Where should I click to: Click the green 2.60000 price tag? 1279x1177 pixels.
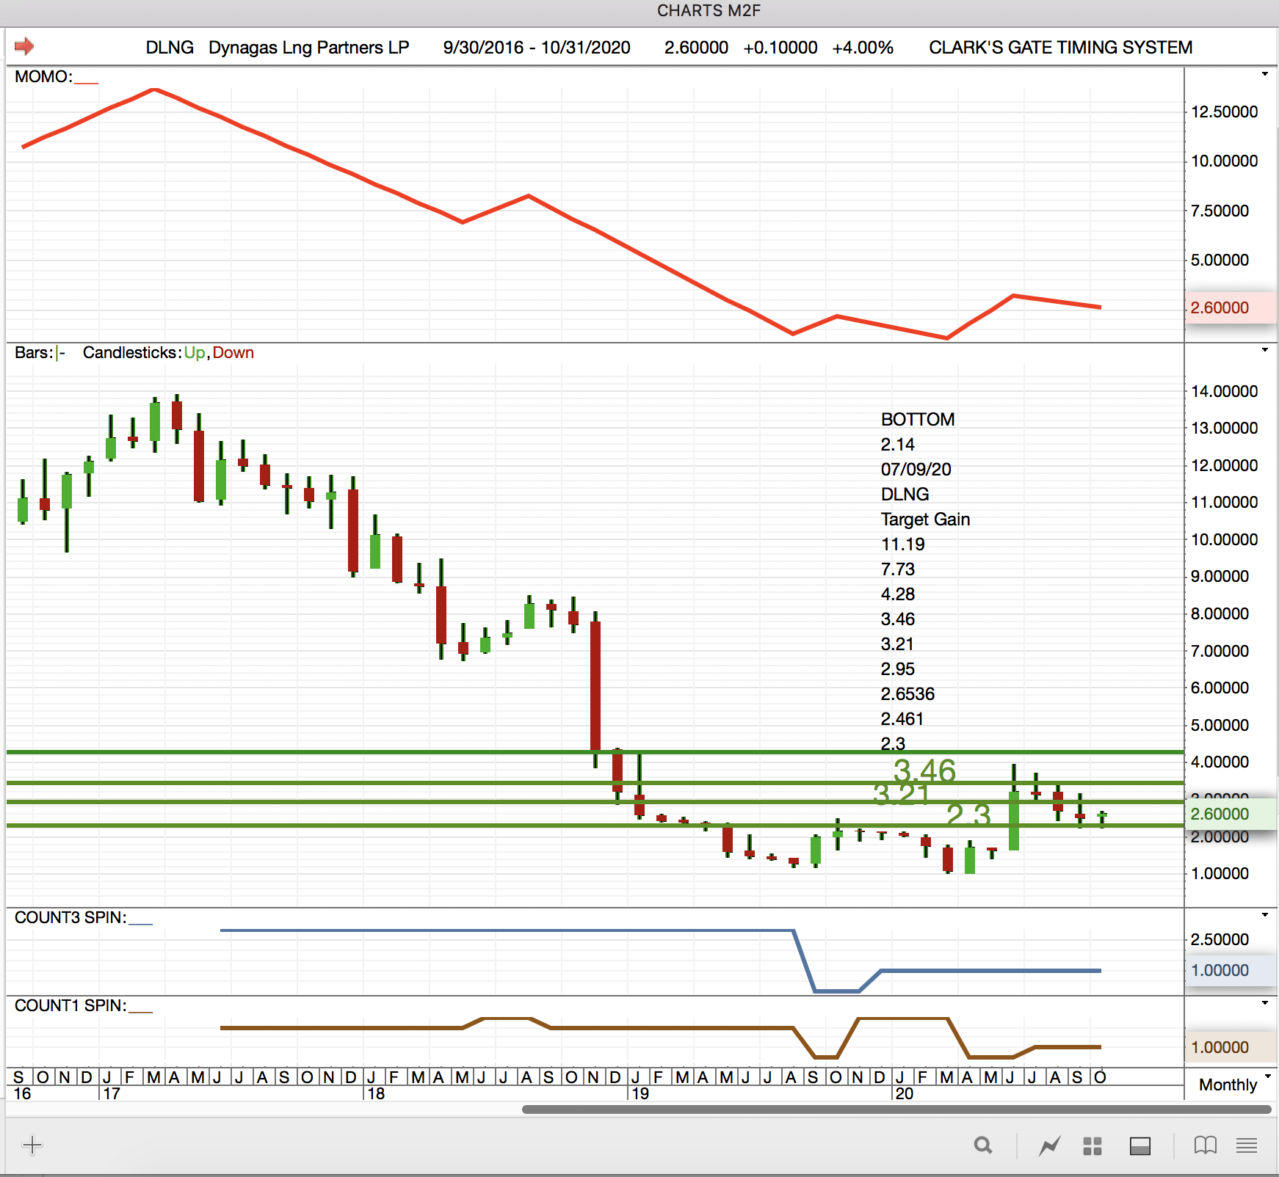[x=1231, y=814]
